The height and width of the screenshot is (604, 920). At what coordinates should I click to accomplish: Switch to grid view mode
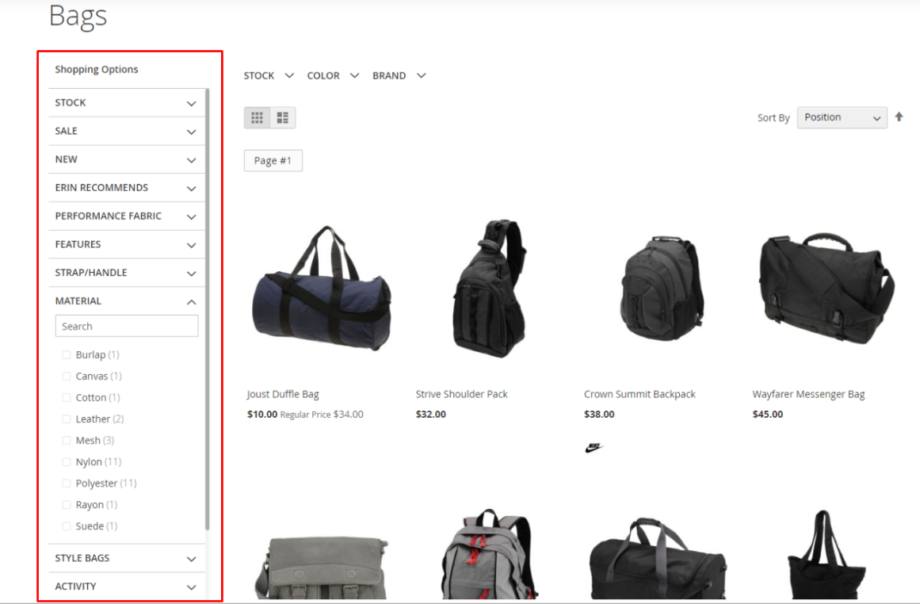[x=257, y=118]
